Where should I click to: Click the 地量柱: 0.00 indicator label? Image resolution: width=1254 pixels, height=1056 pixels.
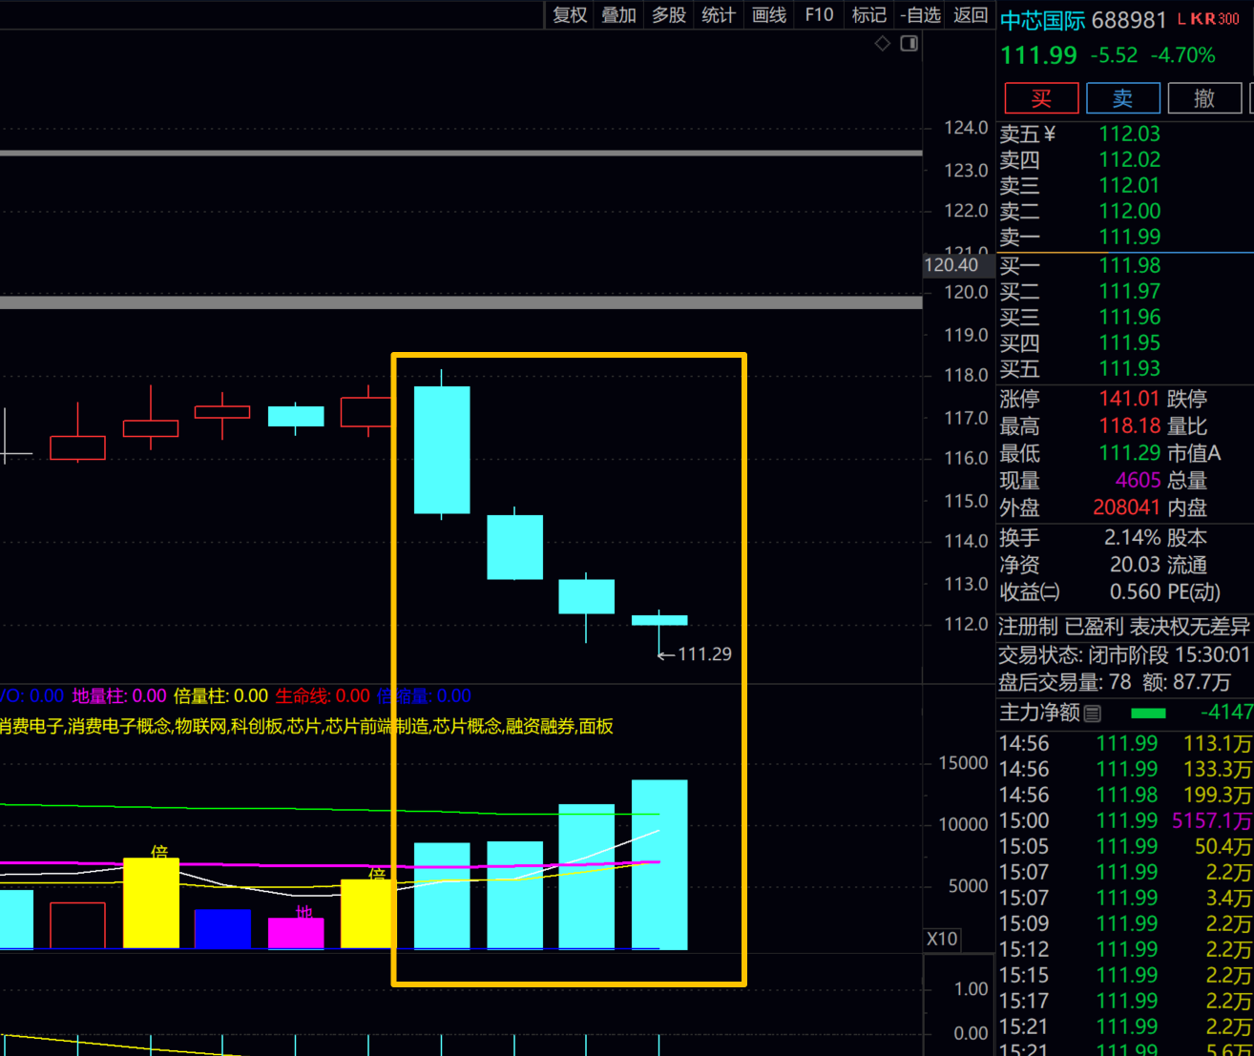pos(119,696)
